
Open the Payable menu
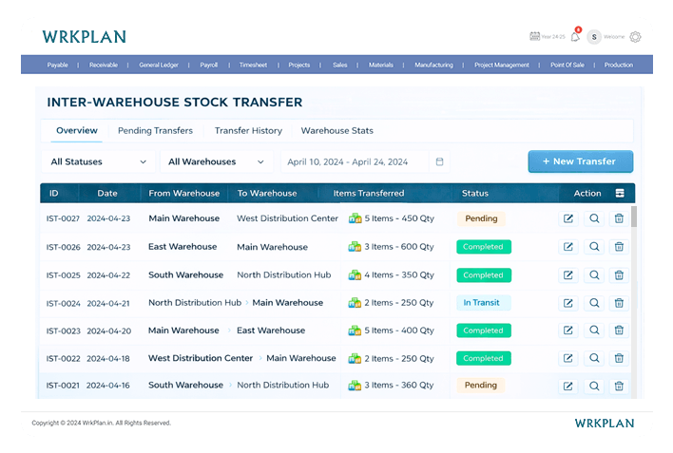tap(58, 65)
